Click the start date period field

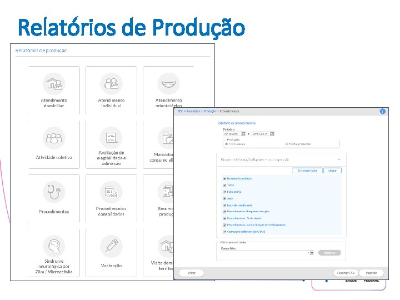tap(232, 134)
